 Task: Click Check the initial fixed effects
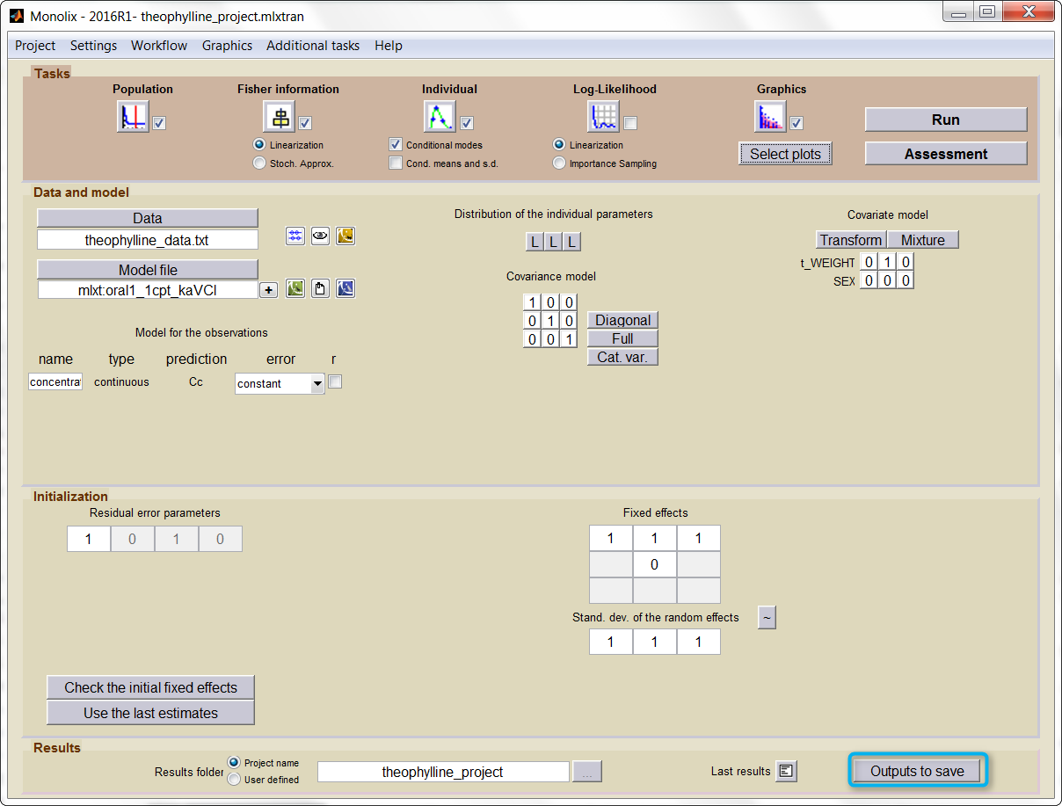click(150, 687)
